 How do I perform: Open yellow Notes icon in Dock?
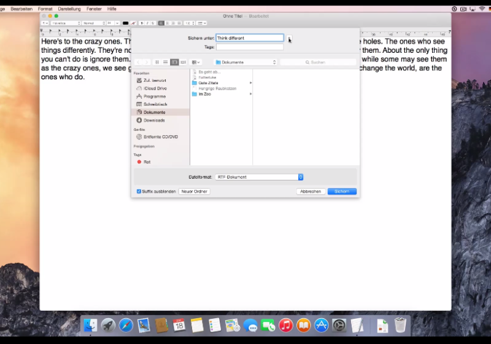pos(197,325)
